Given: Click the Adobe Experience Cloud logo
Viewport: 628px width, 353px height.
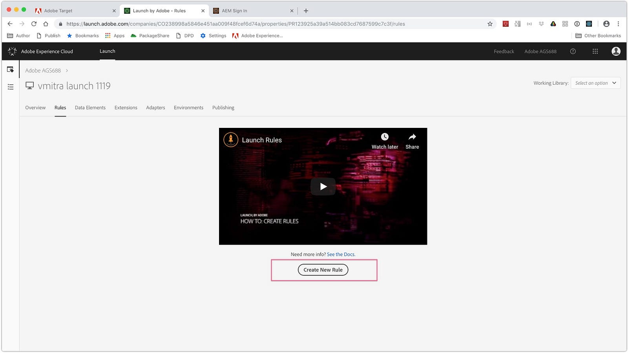Looking at the screenshot, I should point(12,51).
